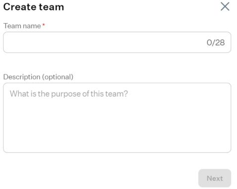Viewport: 237px width, 189px height.
Task: Proceed with the greyed Next button
Action: (215, 178)
